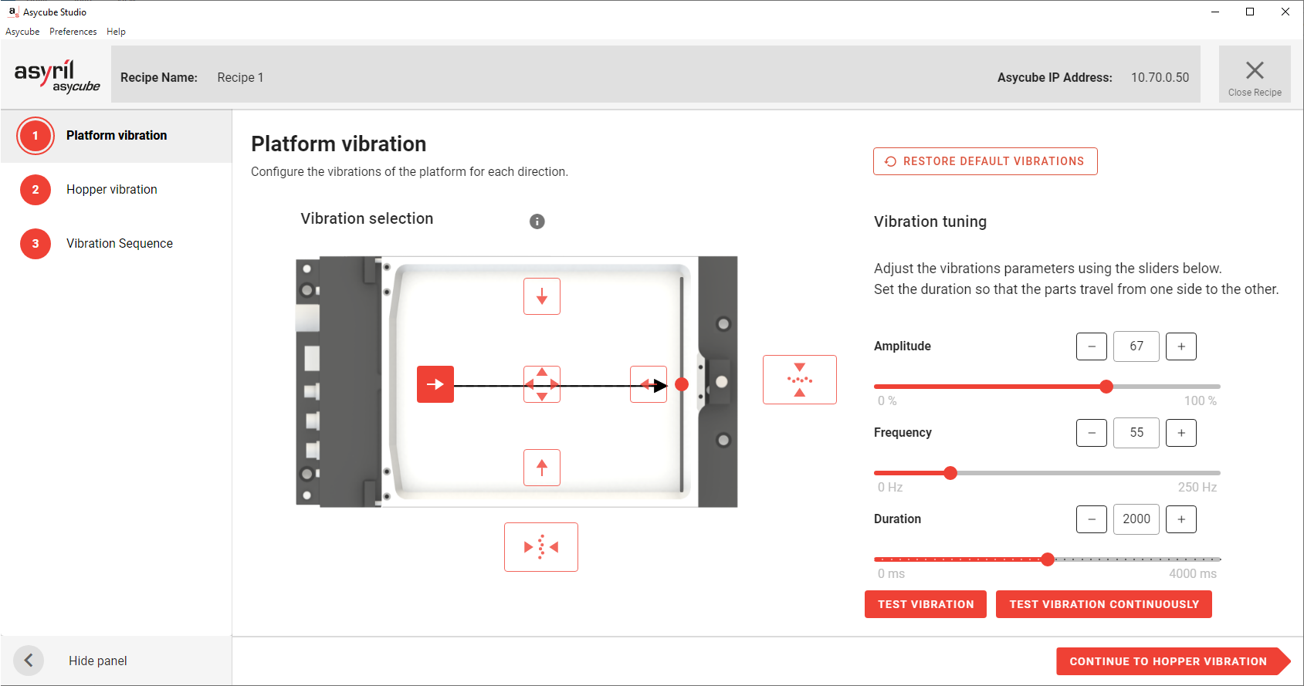Select the leftward vibration arrow on platform

click(647, 384)
